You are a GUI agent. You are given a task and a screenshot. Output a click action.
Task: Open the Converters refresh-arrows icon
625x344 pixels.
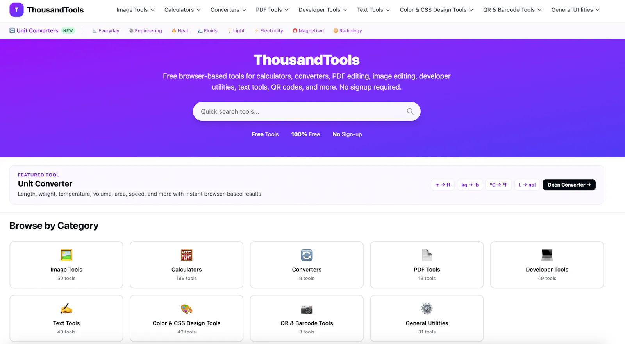click(x=307, y=255)
